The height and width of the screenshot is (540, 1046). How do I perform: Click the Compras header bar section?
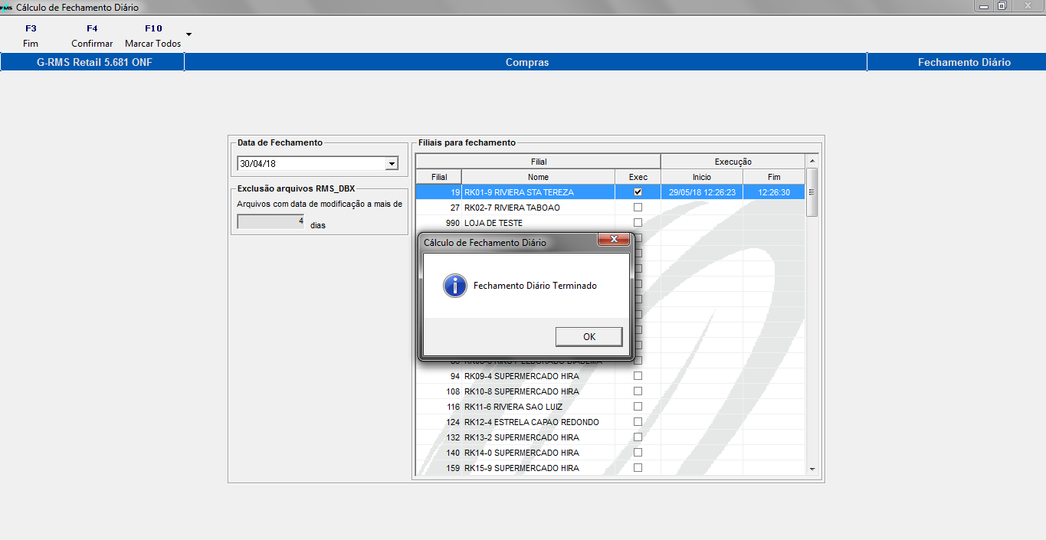(526, 62)
